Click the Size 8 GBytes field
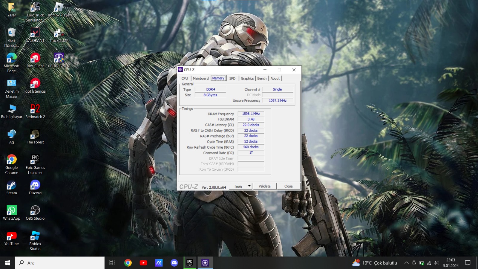 211,95
